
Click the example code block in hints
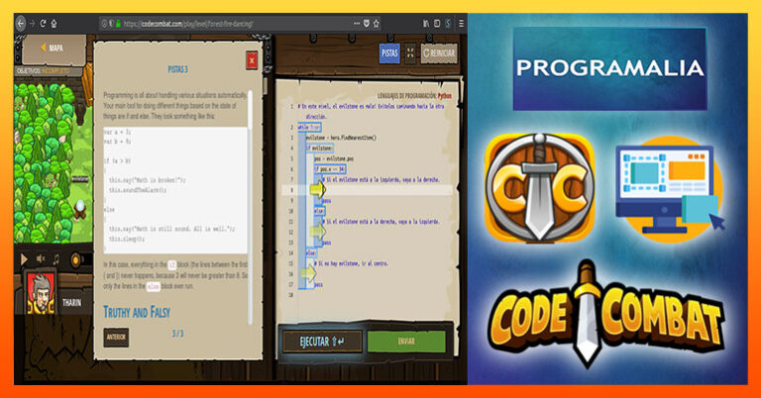[x=175, y=190]
